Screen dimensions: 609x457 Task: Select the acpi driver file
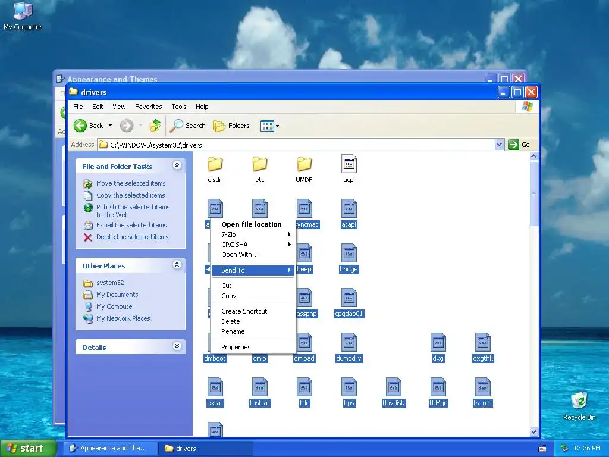pyautogui.click(x=349, y=170)
